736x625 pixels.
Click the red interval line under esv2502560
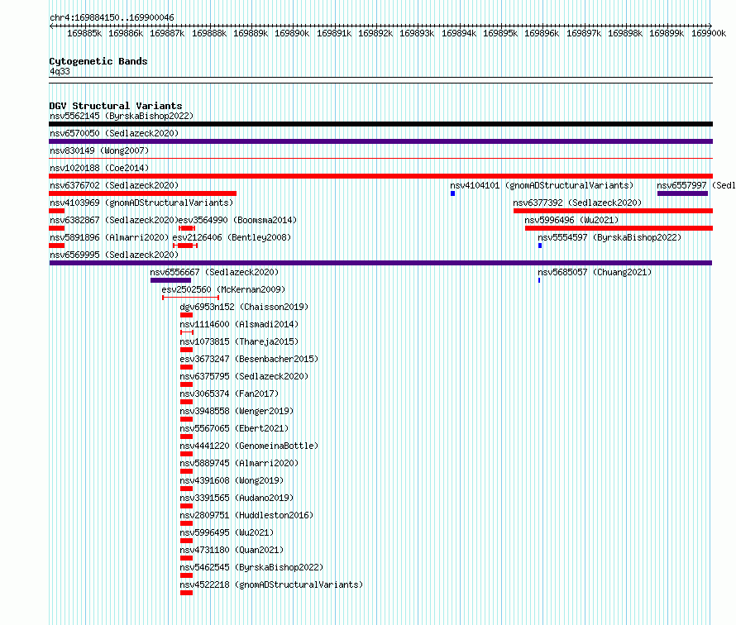click(x=190, y=298)
